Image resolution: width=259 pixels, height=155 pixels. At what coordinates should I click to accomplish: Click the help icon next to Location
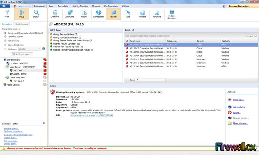tap(43, 49)
